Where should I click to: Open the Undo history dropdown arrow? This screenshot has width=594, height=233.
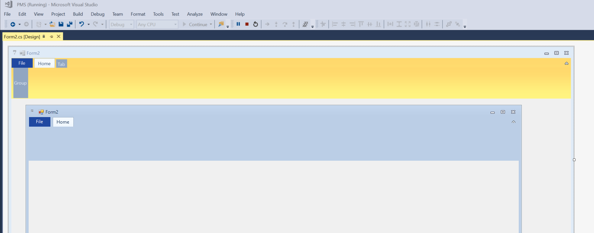tap(89, 24)
